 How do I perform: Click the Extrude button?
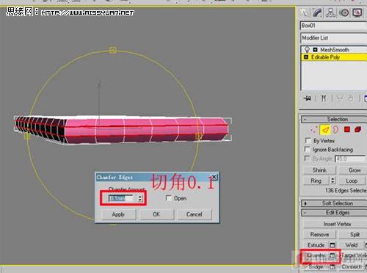click(316, 245)
